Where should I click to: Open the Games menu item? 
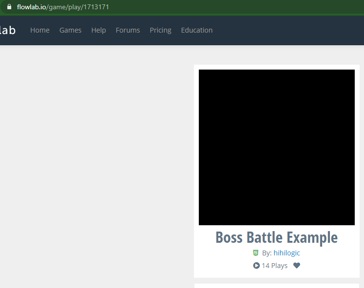point(70,30)
